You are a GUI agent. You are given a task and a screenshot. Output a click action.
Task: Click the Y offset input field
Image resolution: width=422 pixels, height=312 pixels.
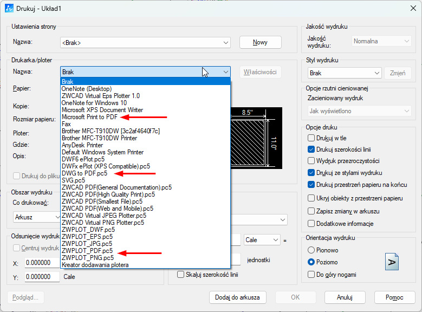[42, 277]
